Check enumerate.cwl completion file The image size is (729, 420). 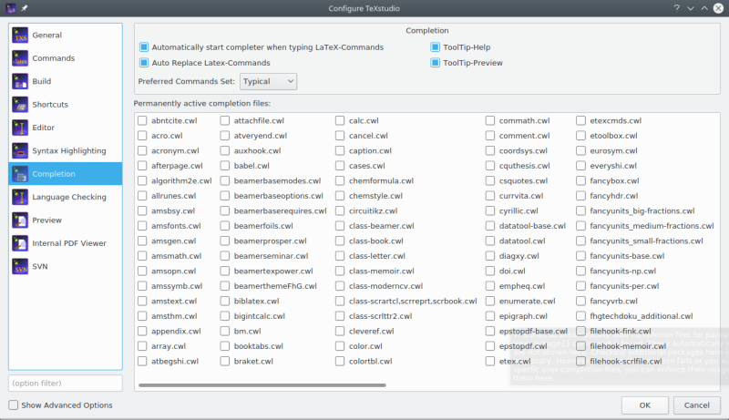tap(490, 301)
